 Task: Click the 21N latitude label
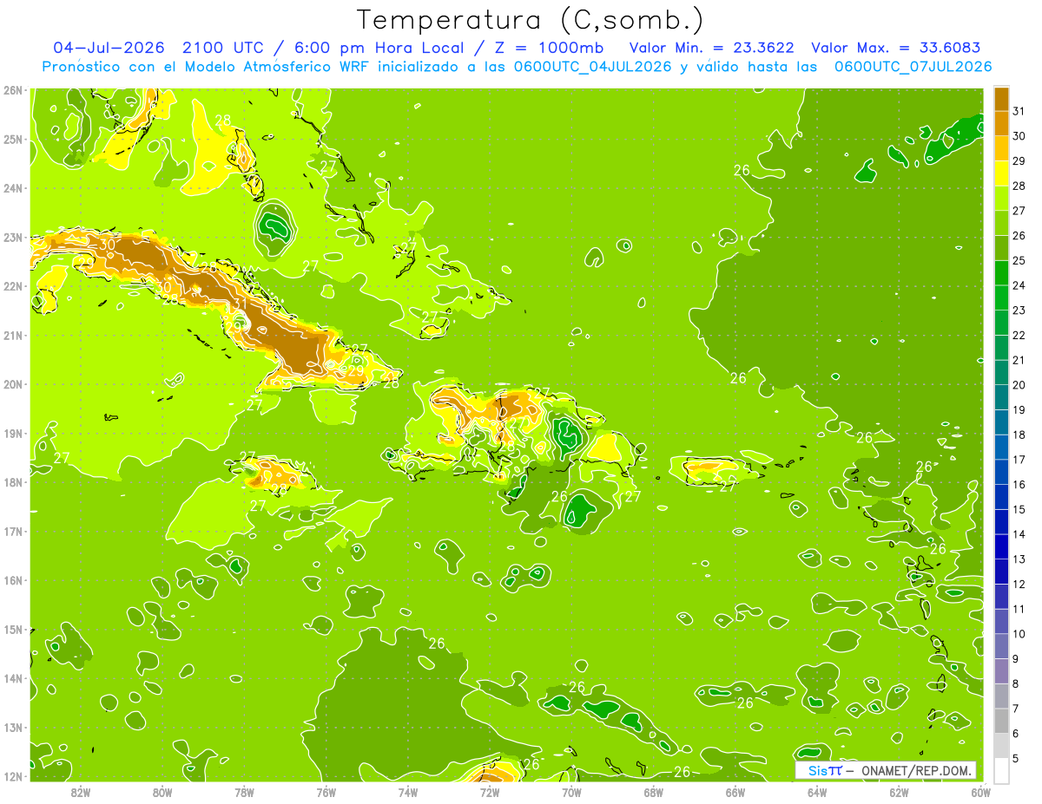coord(12,335)
